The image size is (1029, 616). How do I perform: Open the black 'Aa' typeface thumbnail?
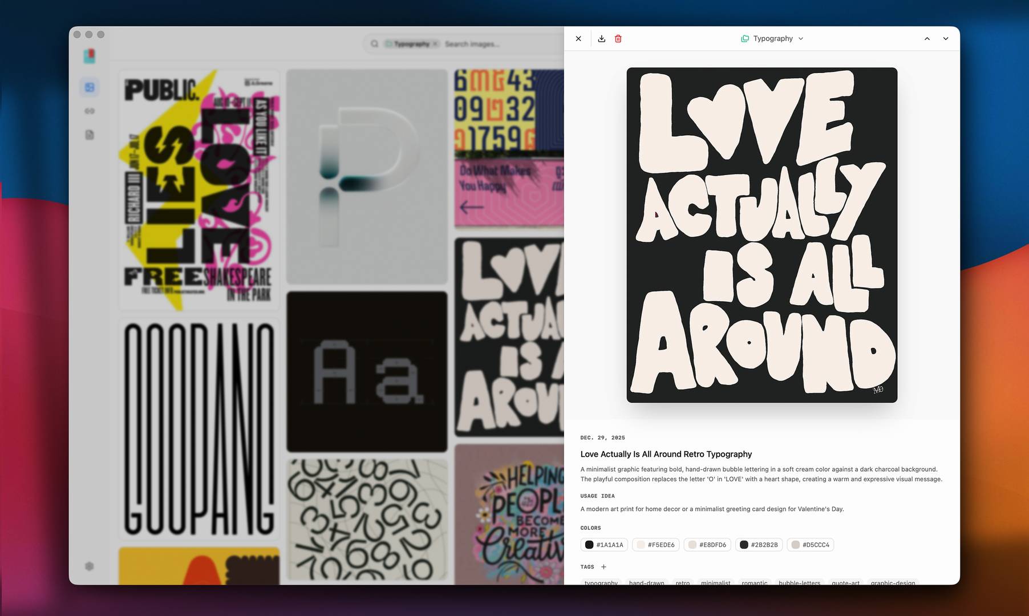point(367,372)
